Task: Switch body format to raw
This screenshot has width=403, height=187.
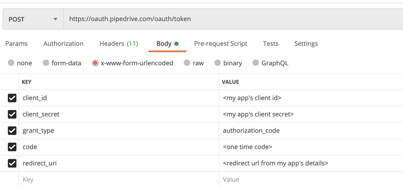Action: point(187,63)
